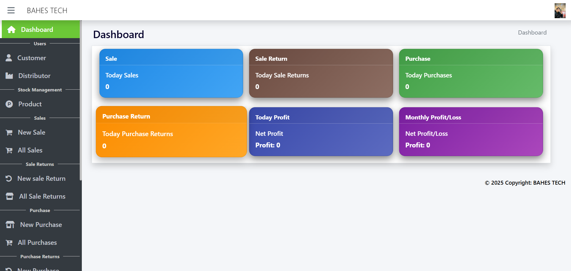Click 'Today Sales' label text
Screen dimensions: 571x271
click(122, 75)
